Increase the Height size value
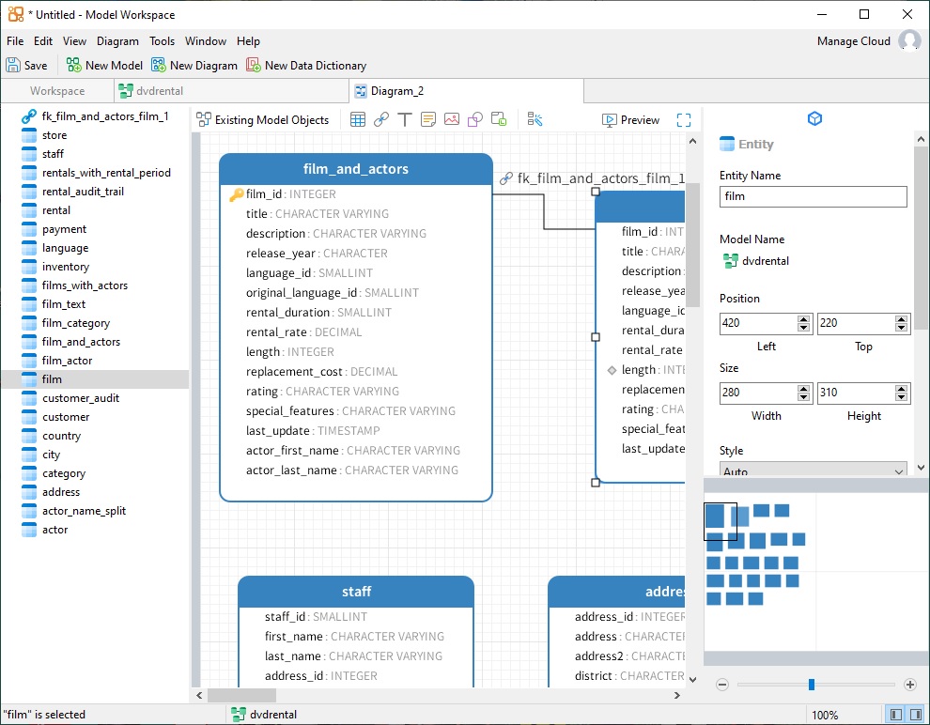Screen dimensions: 930x725 pos(901,388)
